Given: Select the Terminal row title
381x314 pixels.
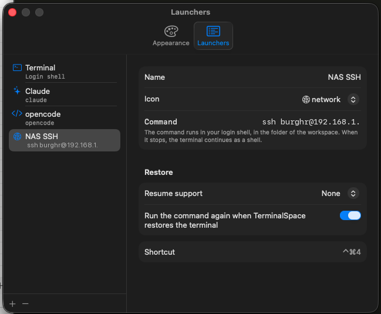Looking at the screenshot, I should [40, 67].
